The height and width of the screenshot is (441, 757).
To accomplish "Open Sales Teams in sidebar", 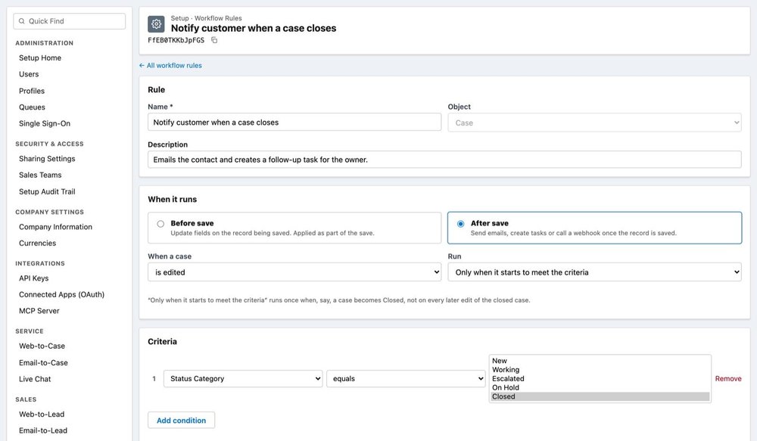I will (40, 175).
